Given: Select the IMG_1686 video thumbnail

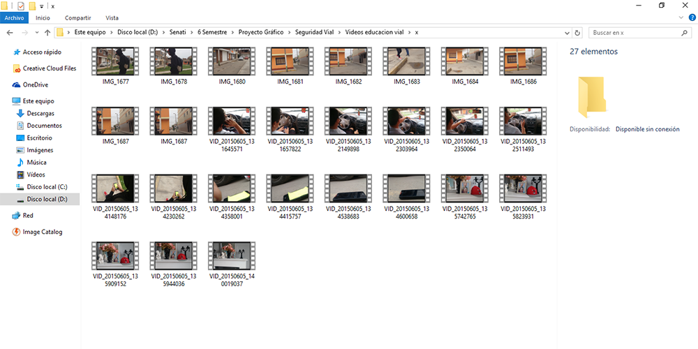Looking at the screenshot, I should [523, 61].
